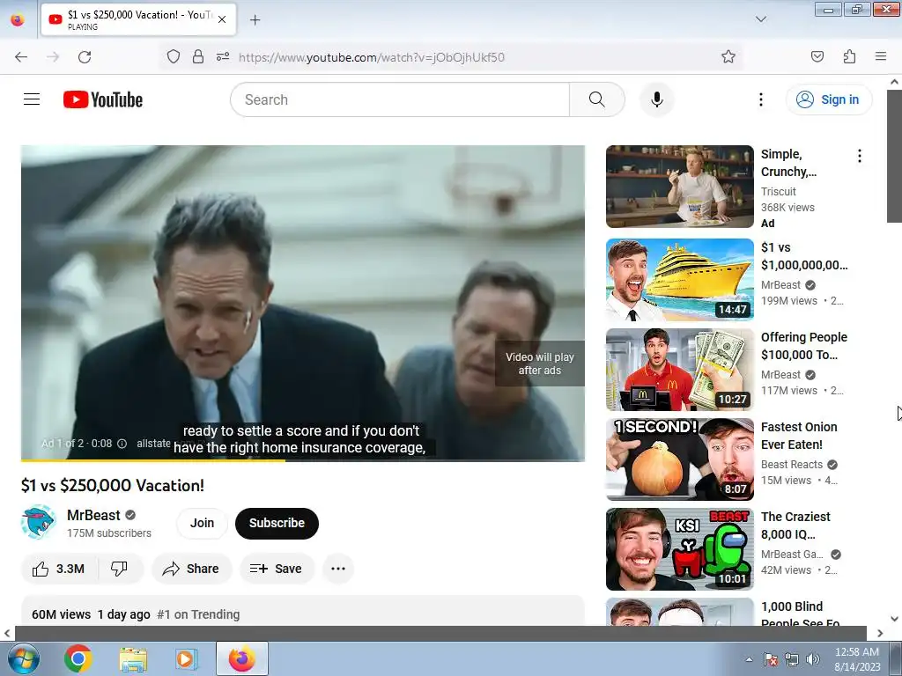
Task: Launch Chrome from the taskbar
Action: 78,658
